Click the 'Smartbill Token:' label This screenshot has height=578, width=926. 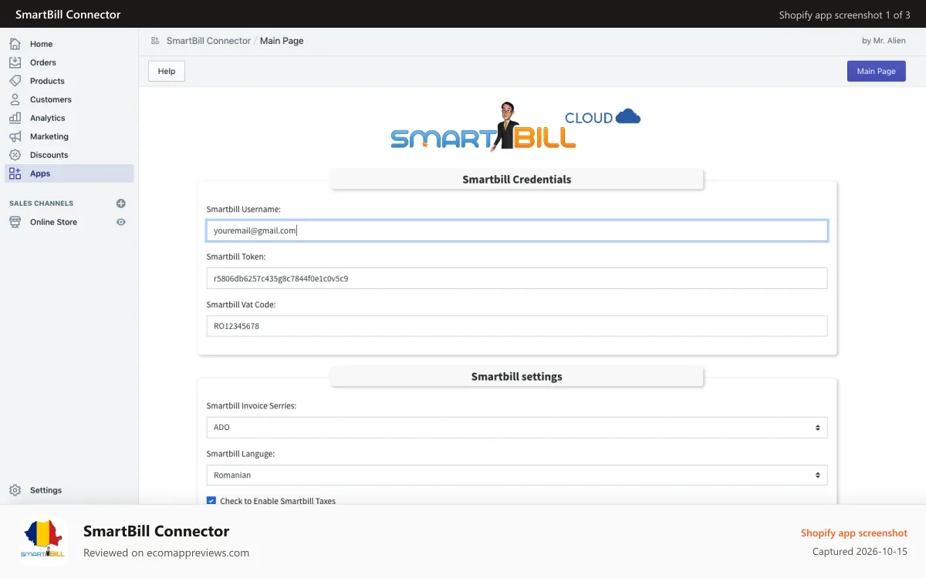236,257
